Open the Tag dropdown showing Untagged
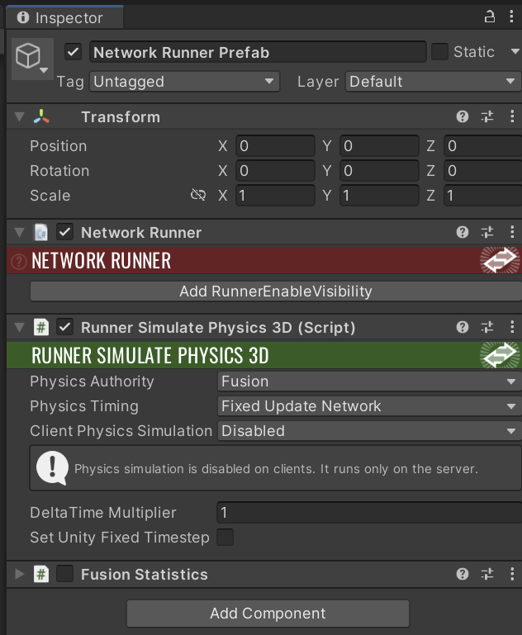 [x=184, y=82]
